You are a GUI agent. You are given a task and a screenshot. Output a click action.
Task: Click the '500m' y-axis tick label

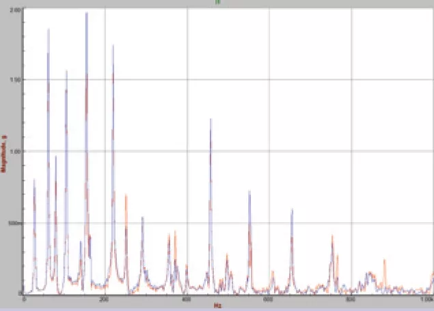point(15,223)
